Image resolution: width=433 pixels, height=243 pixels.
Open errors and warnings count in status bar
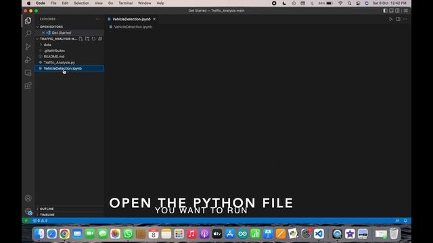[x=41, y=221]
